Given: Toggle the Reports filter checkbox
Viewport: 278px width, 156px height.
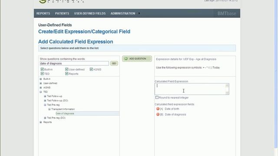Looking at the screenshot, I should 66,73.
